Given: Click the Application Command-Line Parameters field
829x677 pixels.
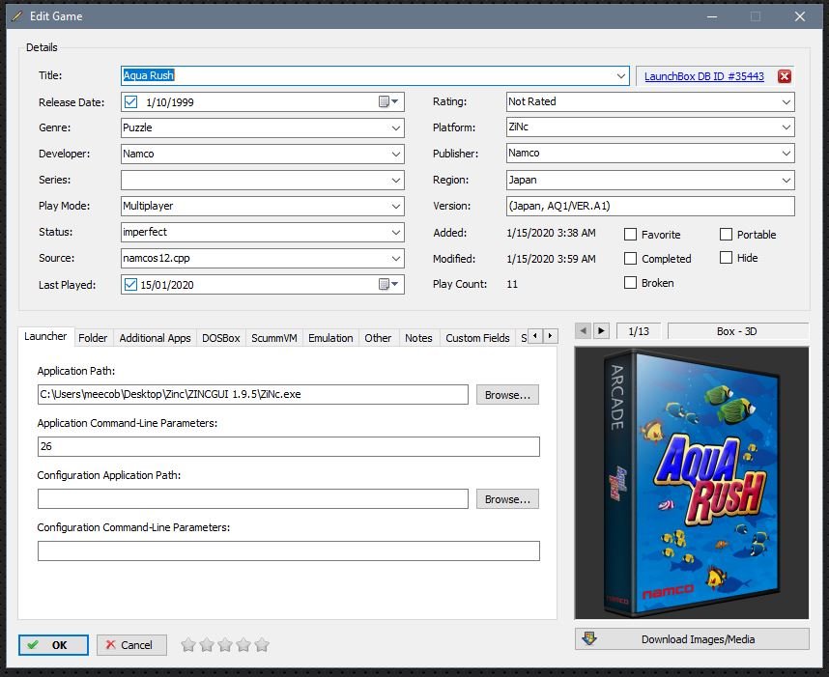Looking at the screenshot, I should click(x=289, y=446).
